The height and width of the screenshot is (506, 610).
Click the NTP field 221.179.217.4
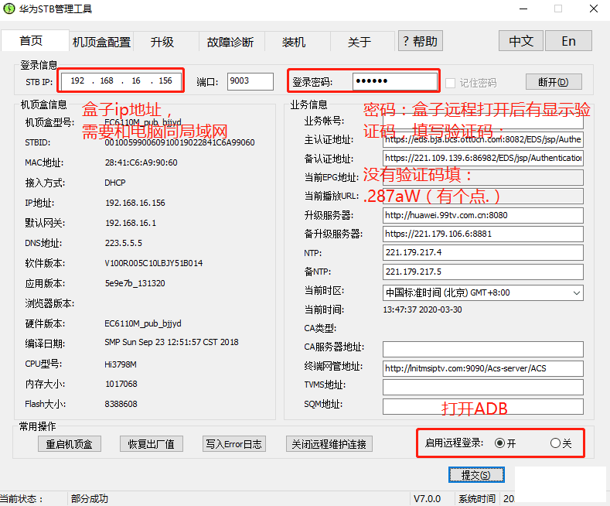(482, 252)
